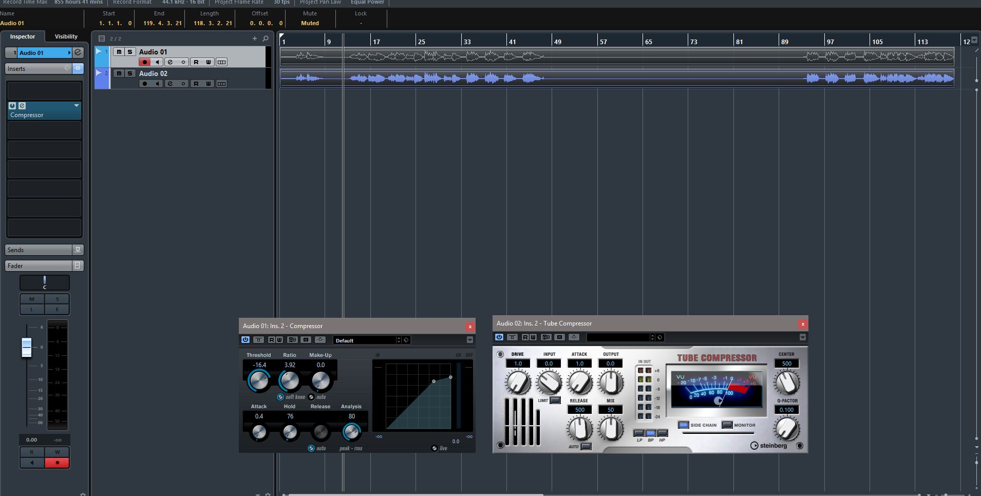Click the lanes icon on Audio 02 track
Viewport: 981px width, 496px height.
pyautogui.click(x=221, y=84)
